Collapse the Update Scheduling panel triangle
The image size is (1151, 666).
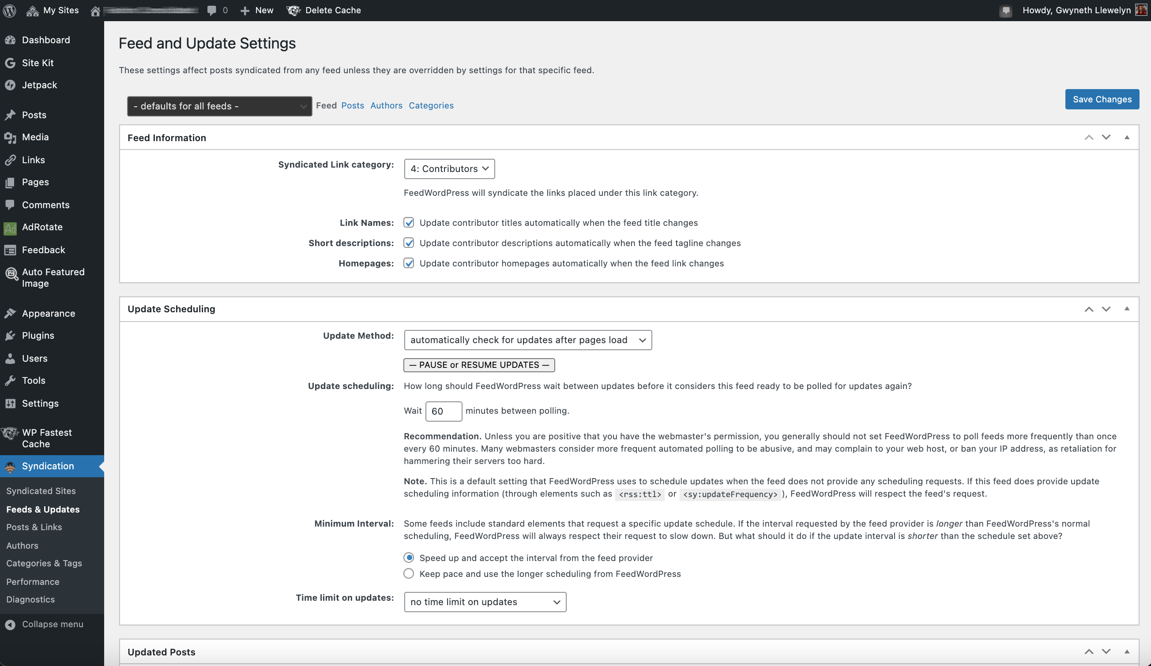[x=1127, y=309]
